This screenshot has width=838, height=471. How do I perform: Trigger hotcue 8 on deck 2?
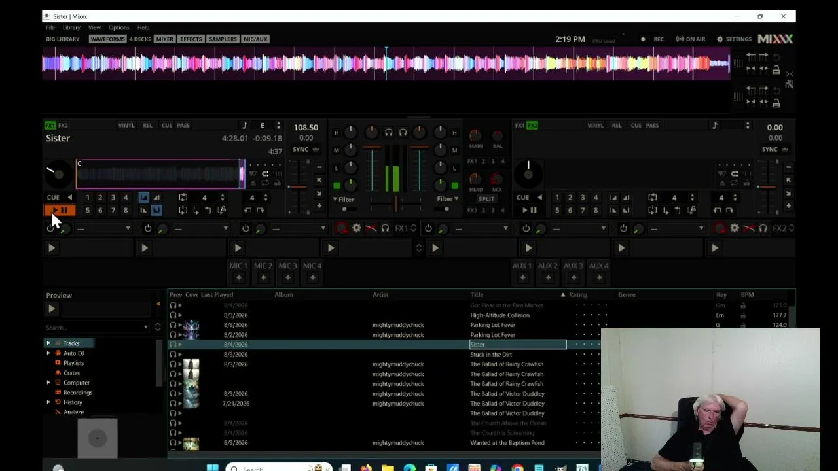click(595, 210)
